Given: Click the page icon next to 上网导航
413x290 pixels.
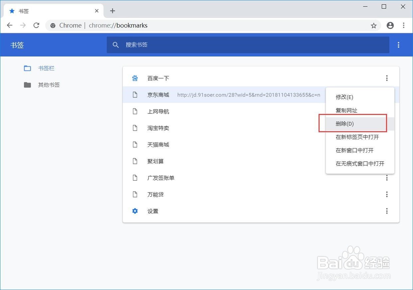Looking at the screenshot, I should tap(135, 111).
